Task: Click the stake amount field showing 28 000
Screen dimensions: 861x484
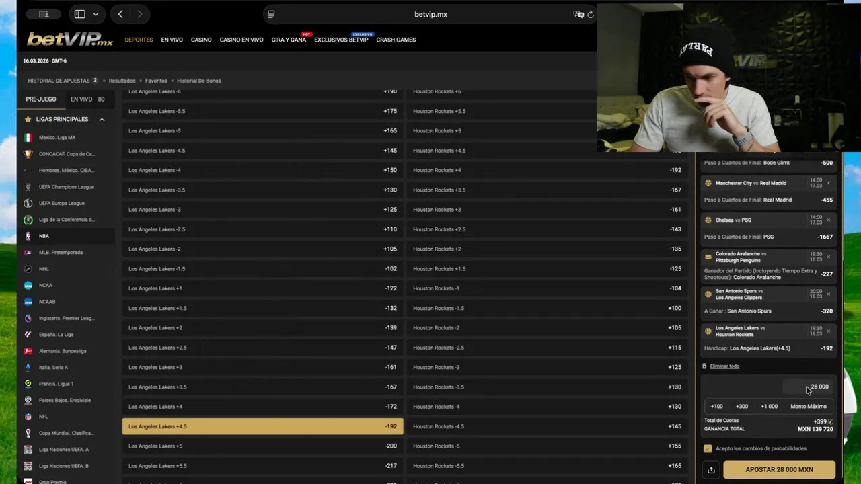Action: click(x=808, y=387)
